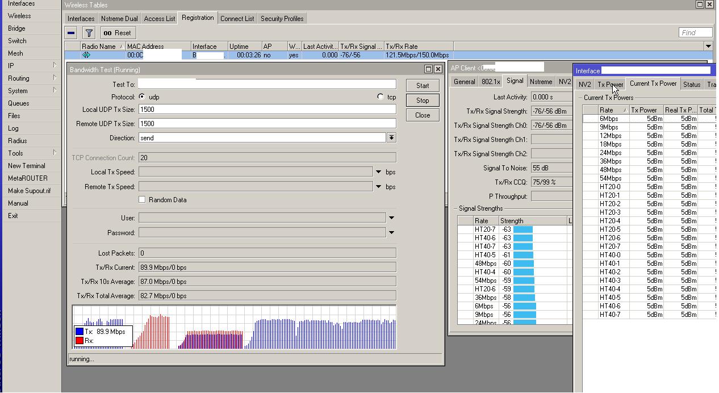Sort Current Tx Powers by Tx Power column

646,110
